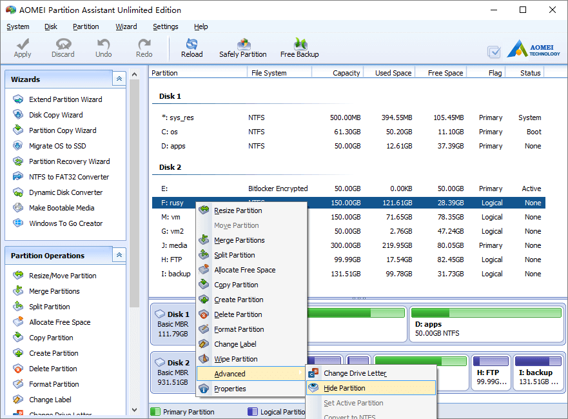The height and width of the screenshot is (419, 568).
Task: Open Properties from context menu
Action: click(x=251, y=389)
